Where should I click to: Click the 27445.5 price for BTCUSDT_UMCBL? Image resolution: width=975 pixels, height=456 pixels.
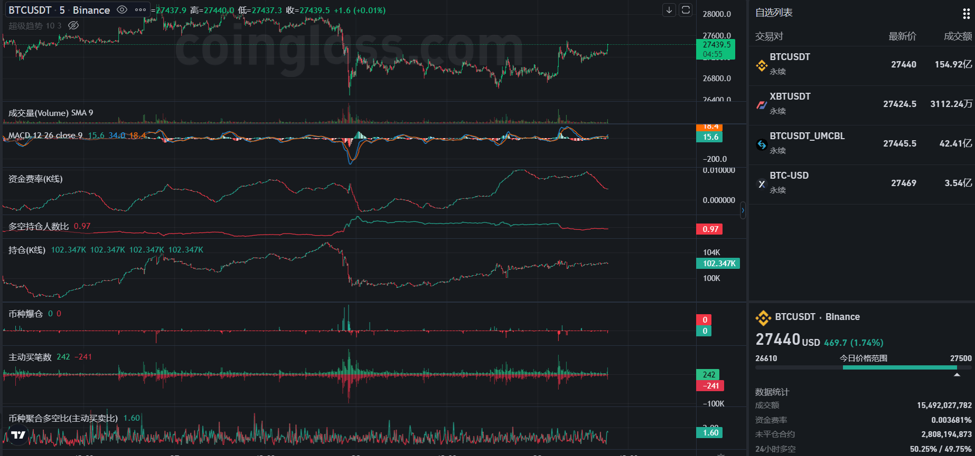(900, 143)
